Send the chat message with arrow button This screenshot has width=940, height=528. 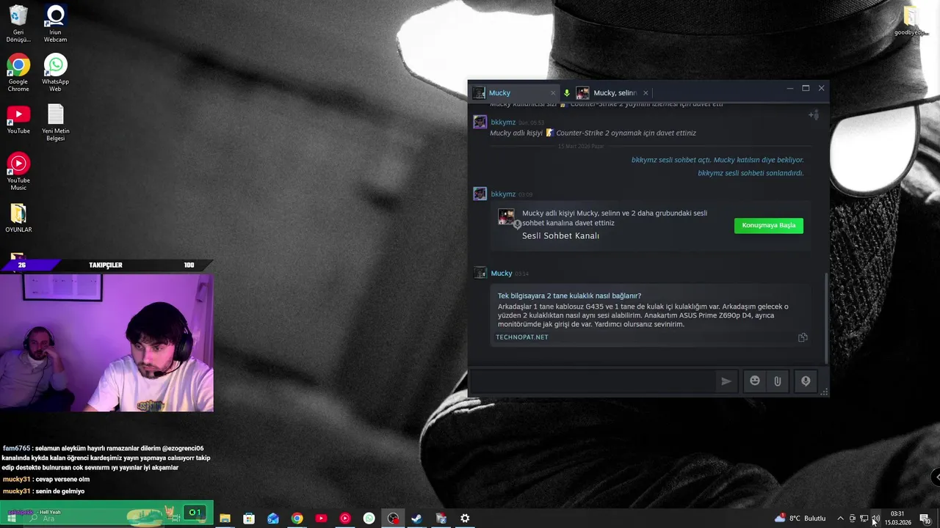(x=726, y=381)
